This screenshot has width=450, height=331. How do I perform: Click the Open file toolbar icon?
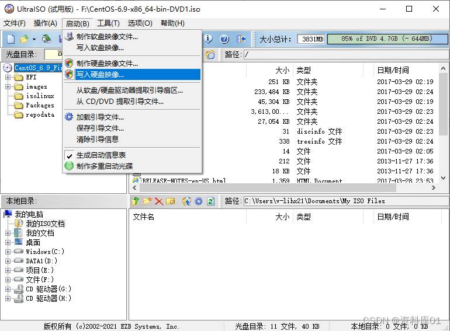tap(25, 39)
